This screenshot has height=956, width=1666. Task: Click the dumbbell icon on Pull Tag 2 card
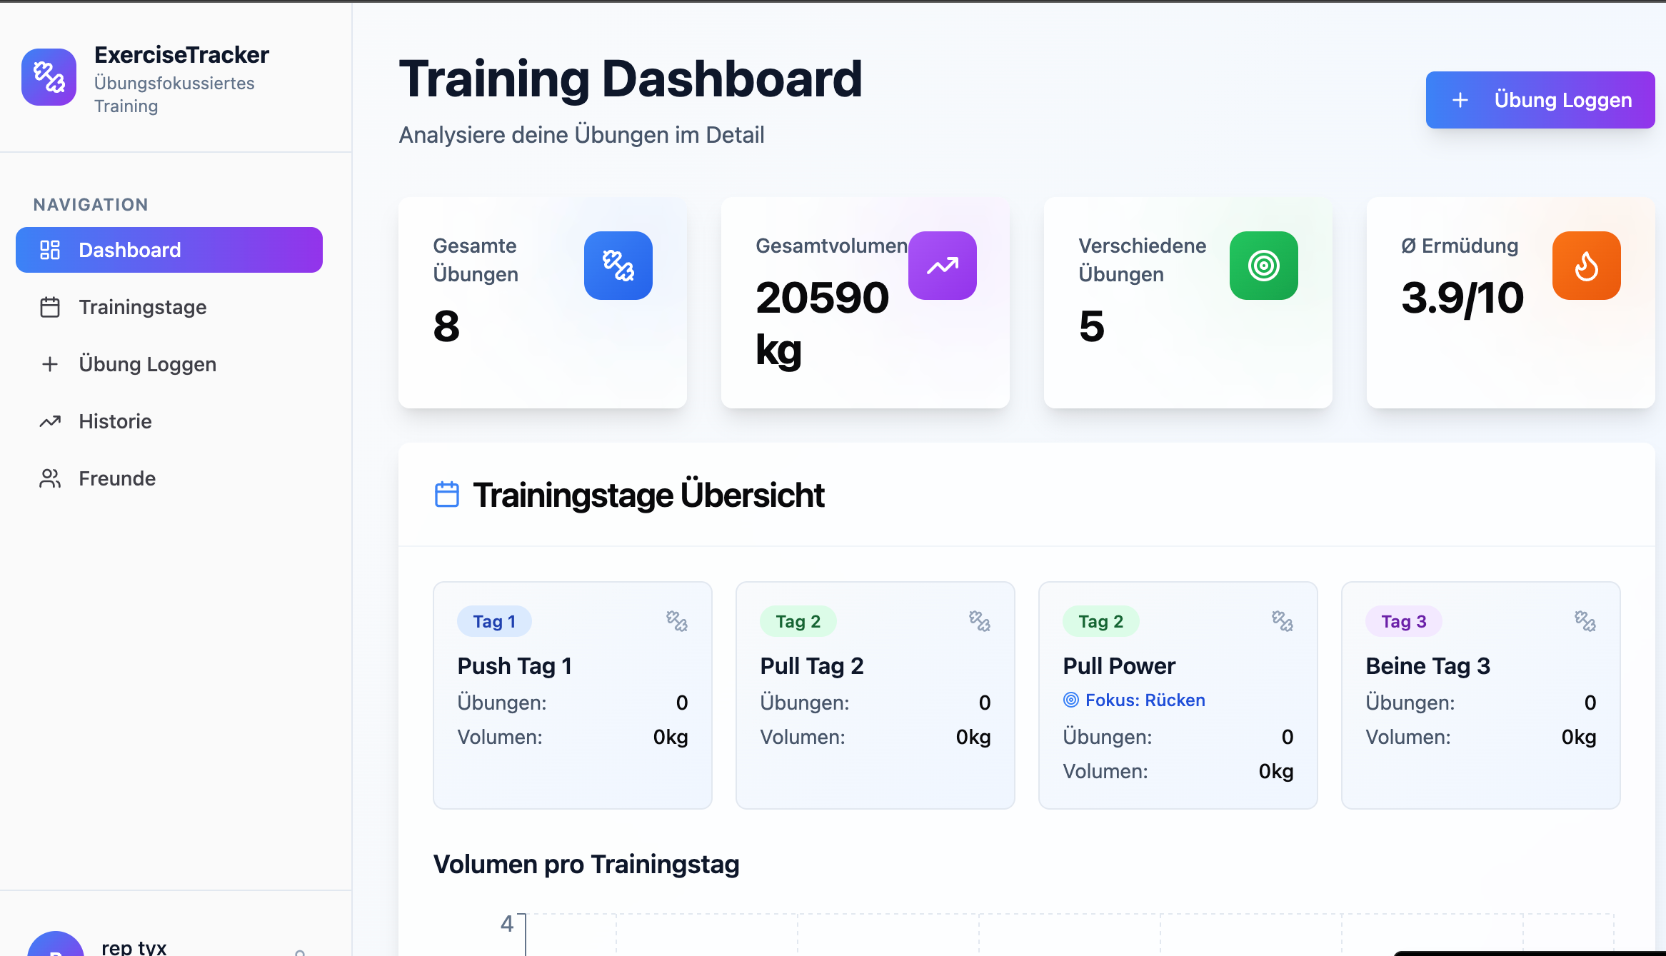tap(980, 621)
